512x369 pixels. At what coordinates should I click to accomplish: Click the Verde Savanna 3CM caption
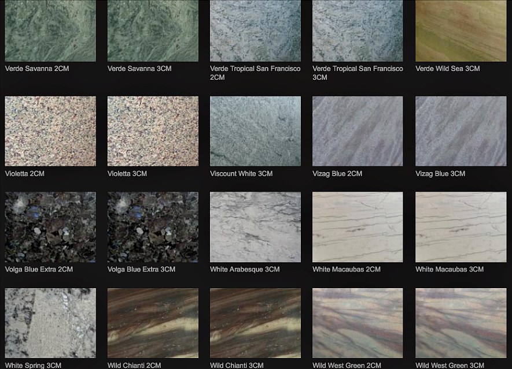(x=139, y=69)
